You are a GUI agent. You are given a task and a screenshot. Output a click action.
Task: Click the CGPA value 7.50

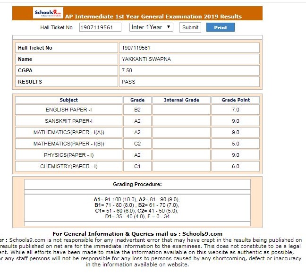tap(127, 70)
